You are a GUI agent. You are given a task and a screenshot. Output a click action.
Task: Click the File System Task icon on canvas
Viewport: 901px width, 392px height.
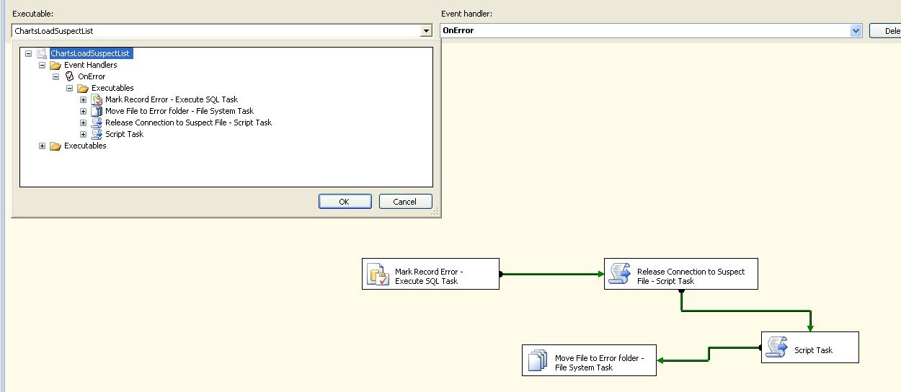pos(538,360)
